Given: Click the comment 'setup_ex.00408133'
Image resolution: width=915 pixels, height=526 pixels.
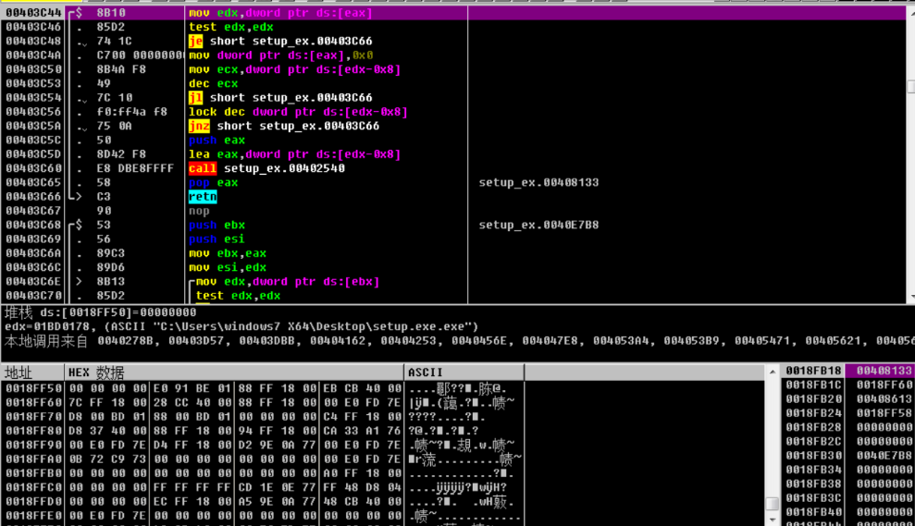Looking at the screenshot, I should (x=538, y=182).
